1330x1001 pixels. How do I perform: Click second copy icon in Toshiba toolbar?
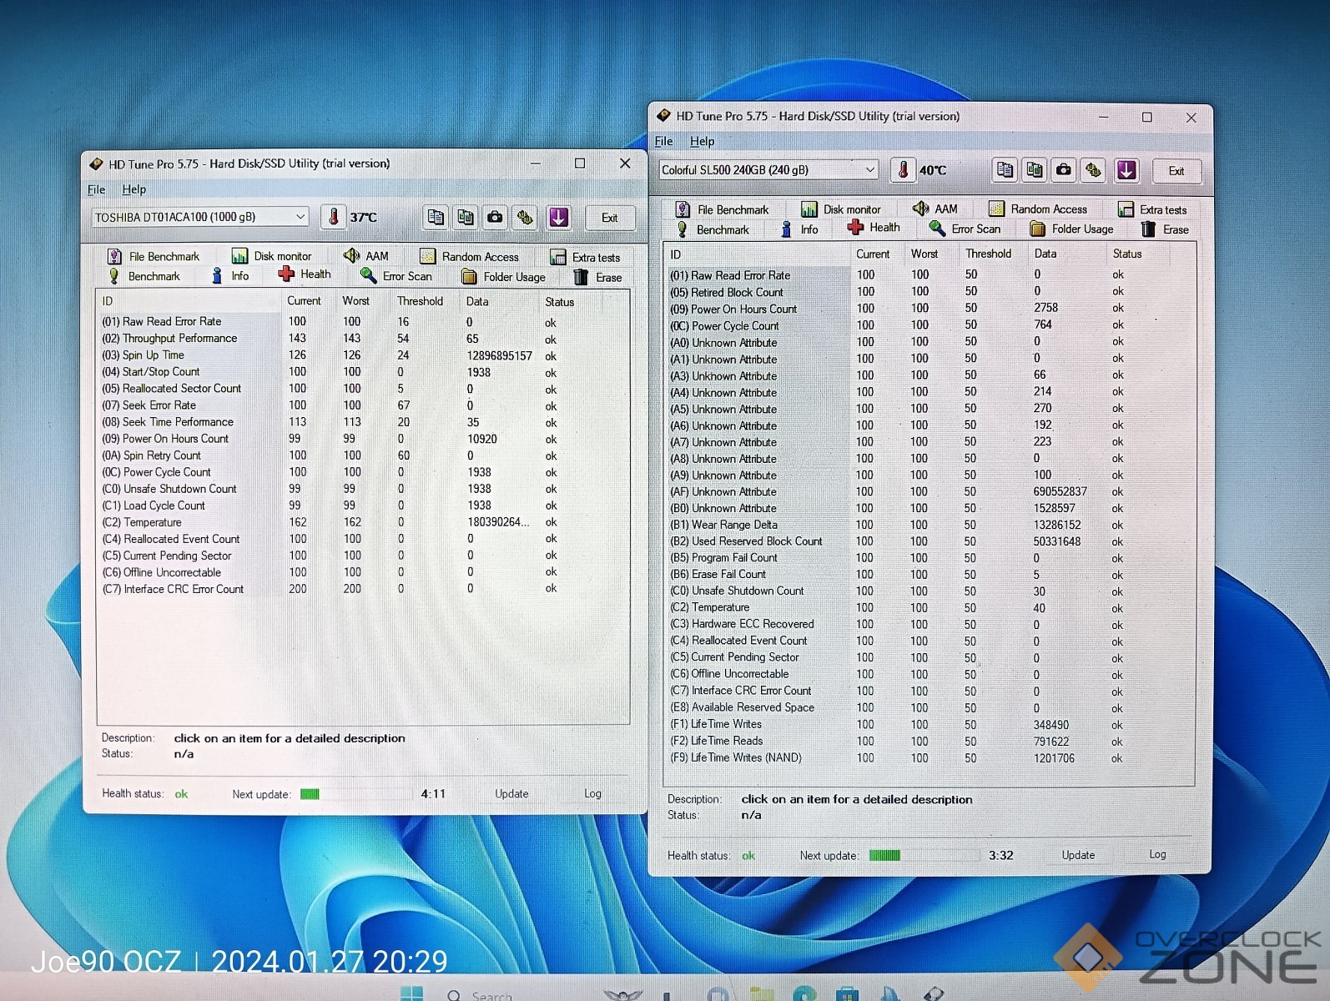(466, 218)
